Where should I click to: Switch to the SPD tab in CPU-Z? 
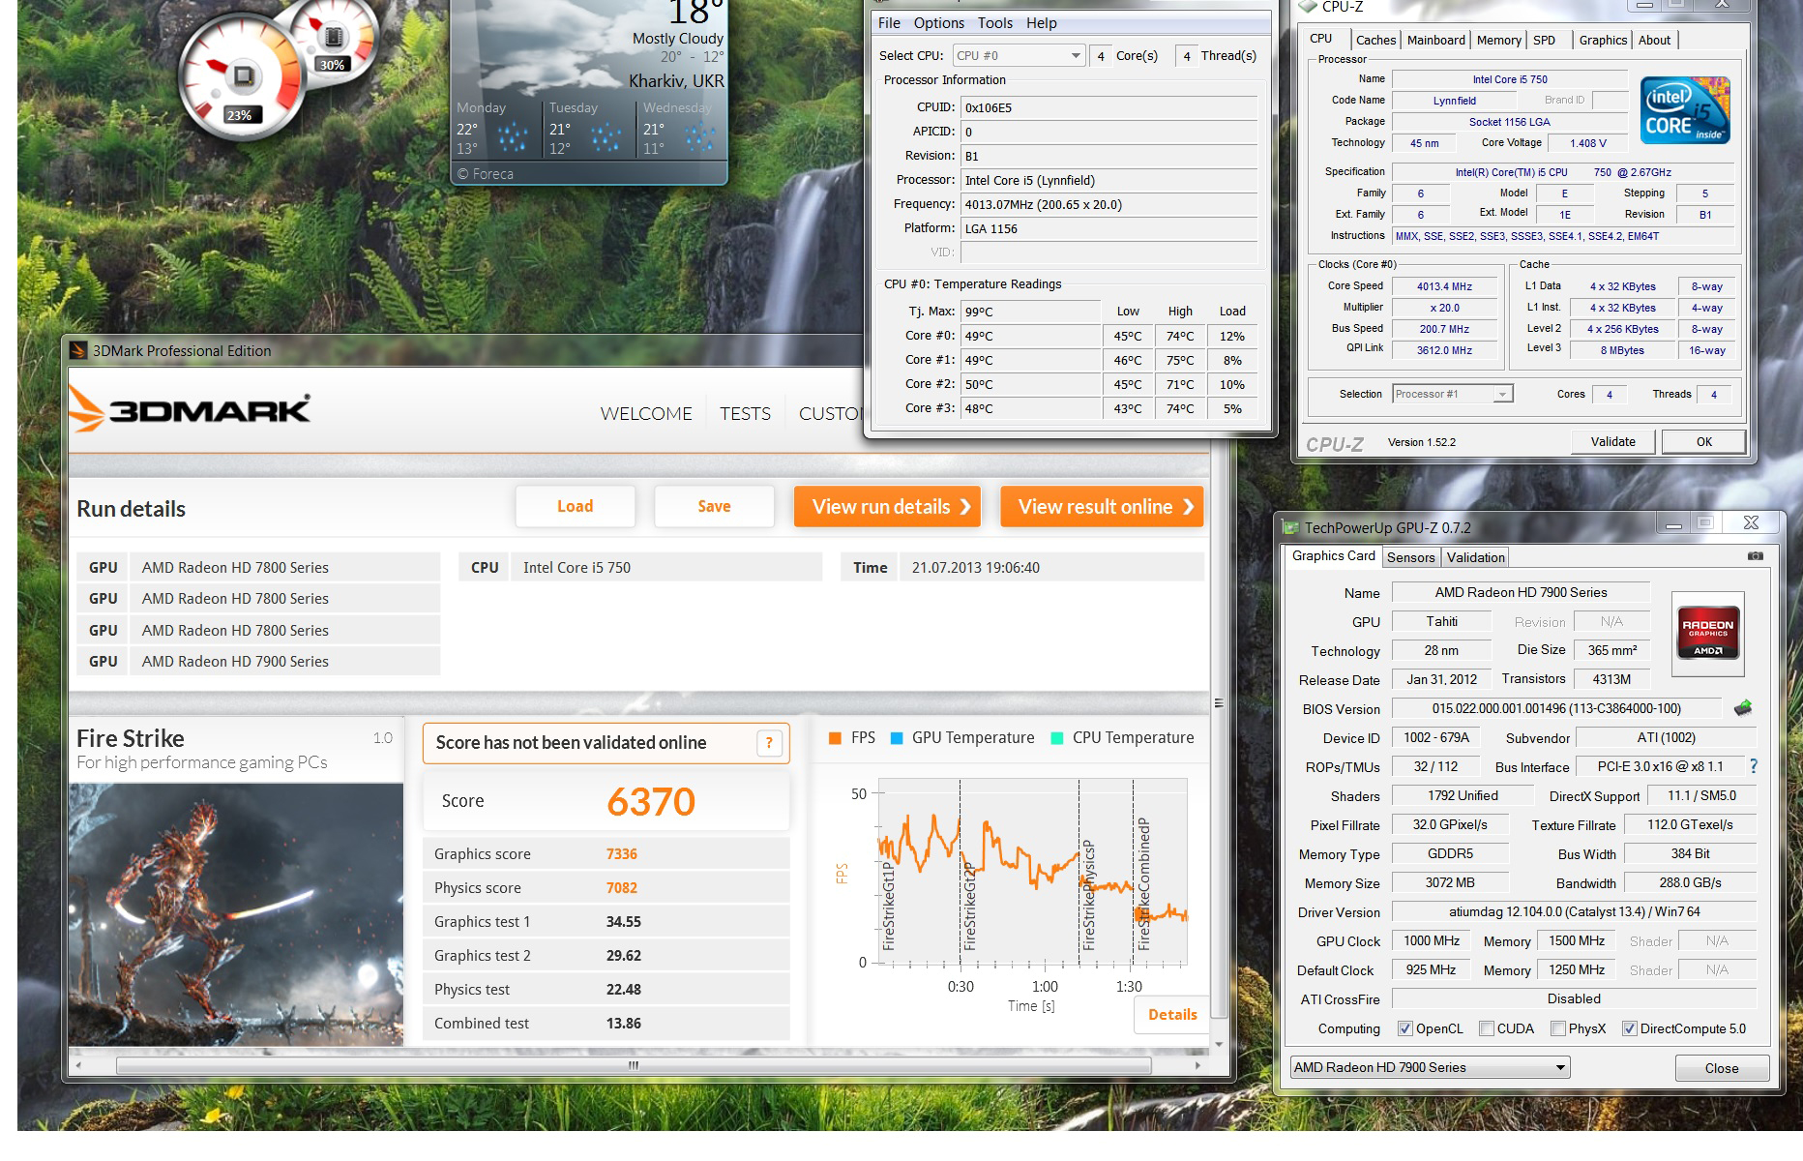pyautogui.click(x=1544, y=40)
